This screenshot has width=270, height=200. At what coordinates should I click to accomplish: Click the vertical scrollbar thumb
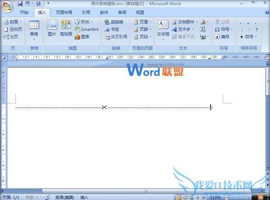pyautogui.click(x=268, y=82)
